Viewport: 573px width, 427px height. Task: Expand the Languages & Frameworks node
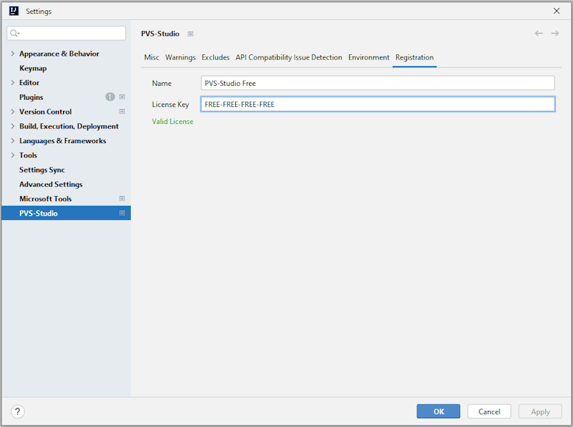coord(12,141)
